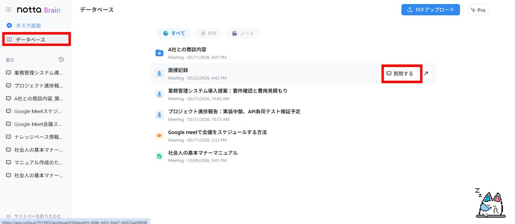
Task: Open recent chat Google Meet会議ス...
Action: pos(35,124)
